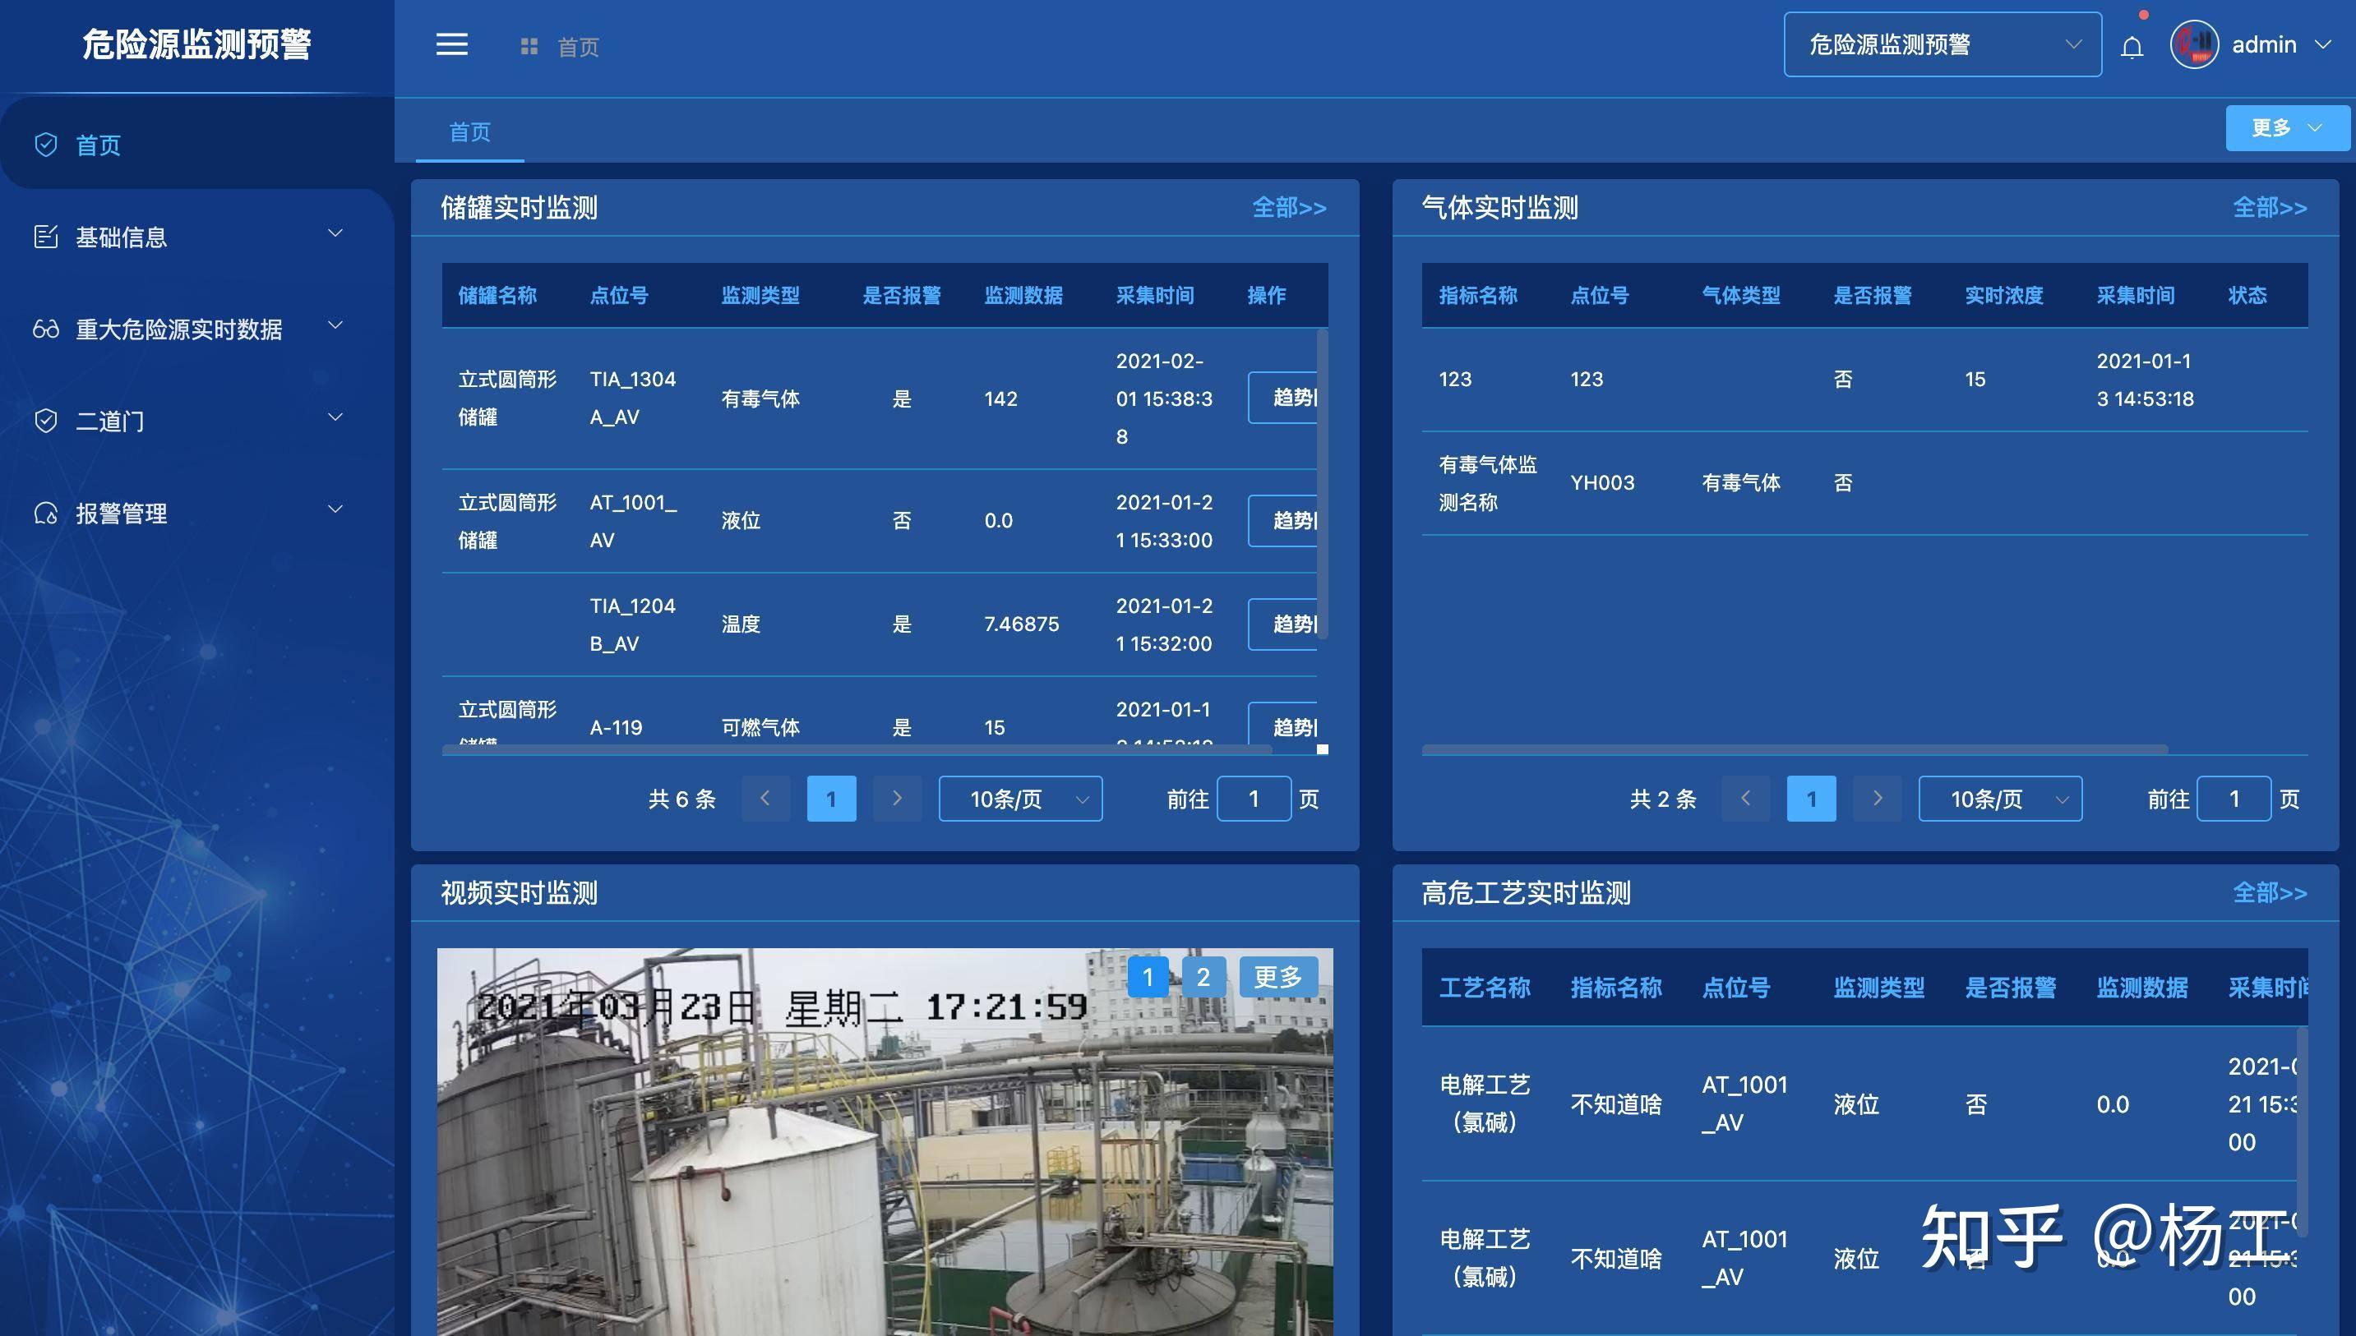Open 趋势 for TIA_1204B_AV row
The image size is (2356, 1336).
(1283, 624)
